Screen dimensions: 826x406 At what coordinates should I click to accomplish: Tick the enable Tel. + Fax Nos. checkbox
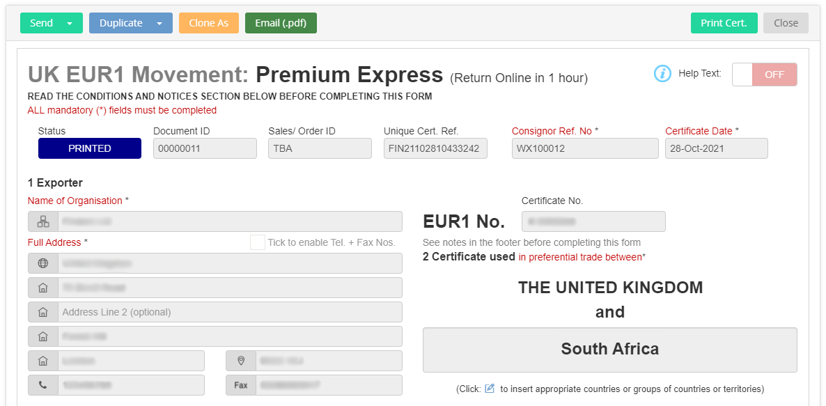258,242
